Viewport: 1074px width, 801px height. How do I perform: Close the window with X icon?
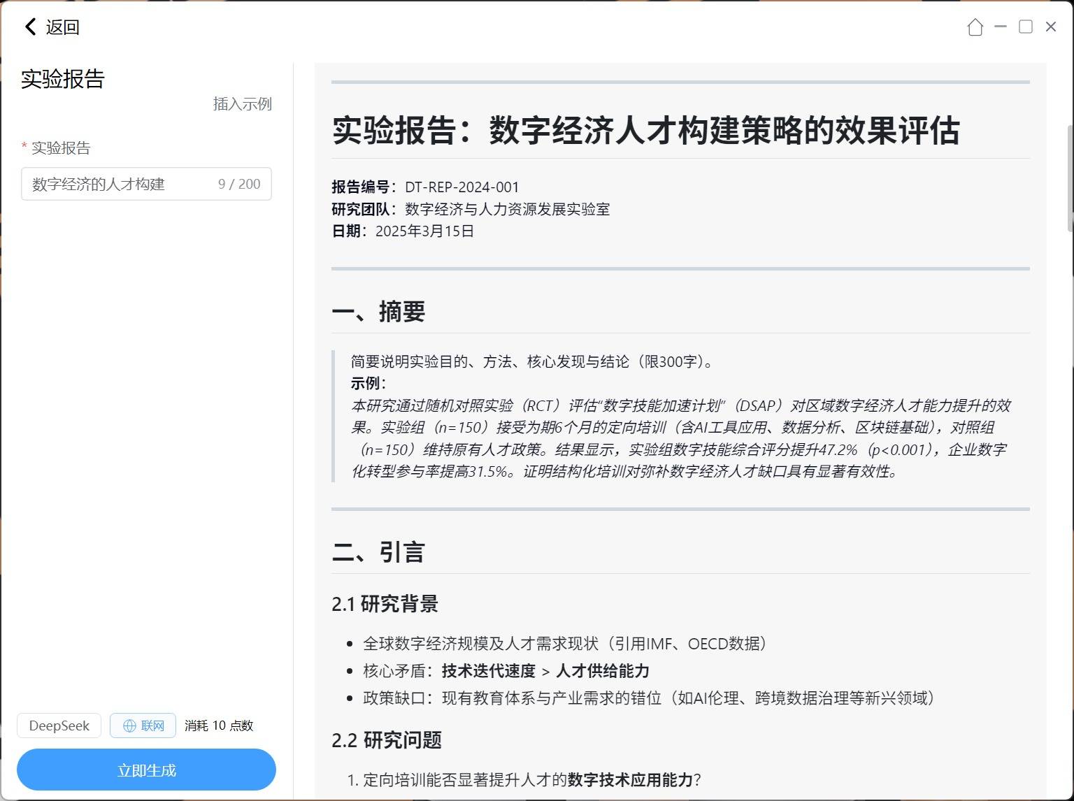click(1050, 27)
